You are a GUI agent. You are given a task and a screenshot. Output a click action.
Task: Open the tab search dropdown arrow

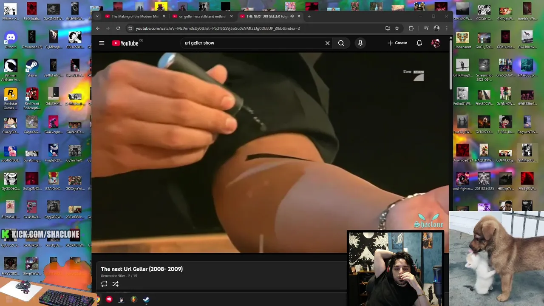click(97, 16)
